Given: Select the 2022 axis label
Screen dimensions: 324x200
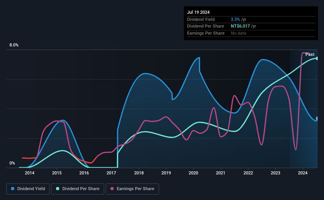Looking at the screenshot, I should click(248, 173).
